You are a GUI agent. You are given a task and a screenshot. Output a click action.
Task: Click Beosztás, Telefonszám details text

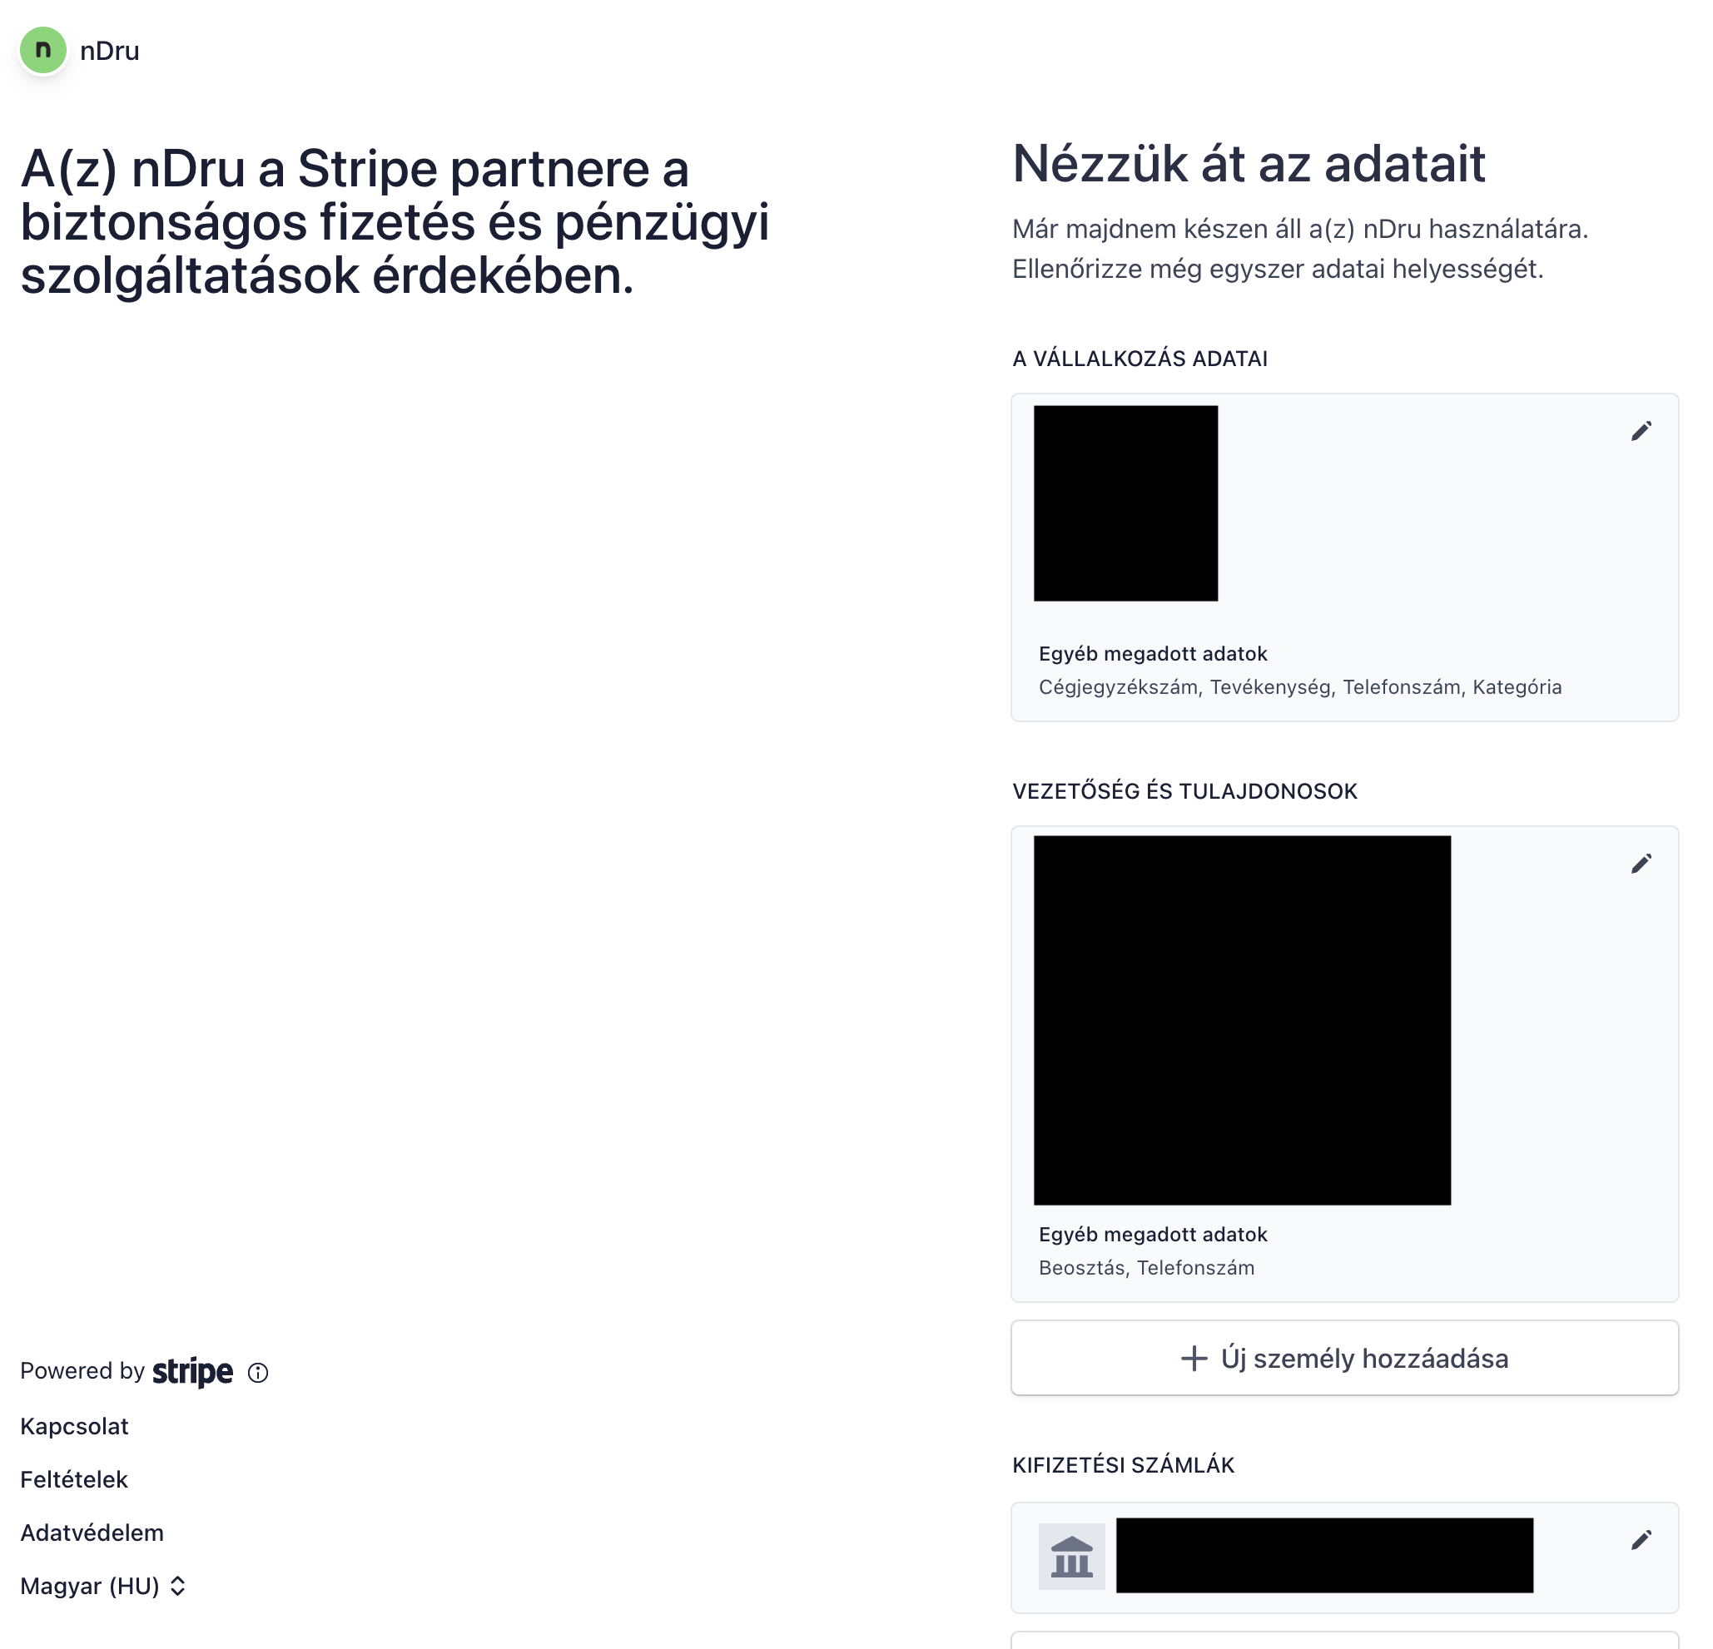1146,1268
